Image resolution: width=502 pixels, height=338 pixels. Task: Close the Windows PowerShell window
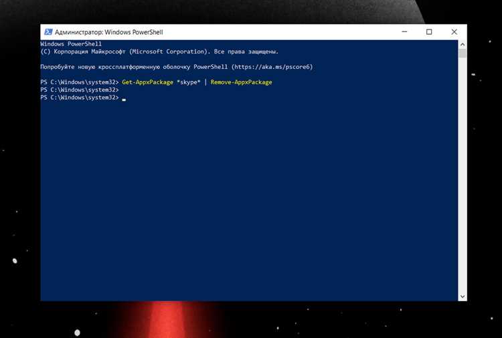454,31
